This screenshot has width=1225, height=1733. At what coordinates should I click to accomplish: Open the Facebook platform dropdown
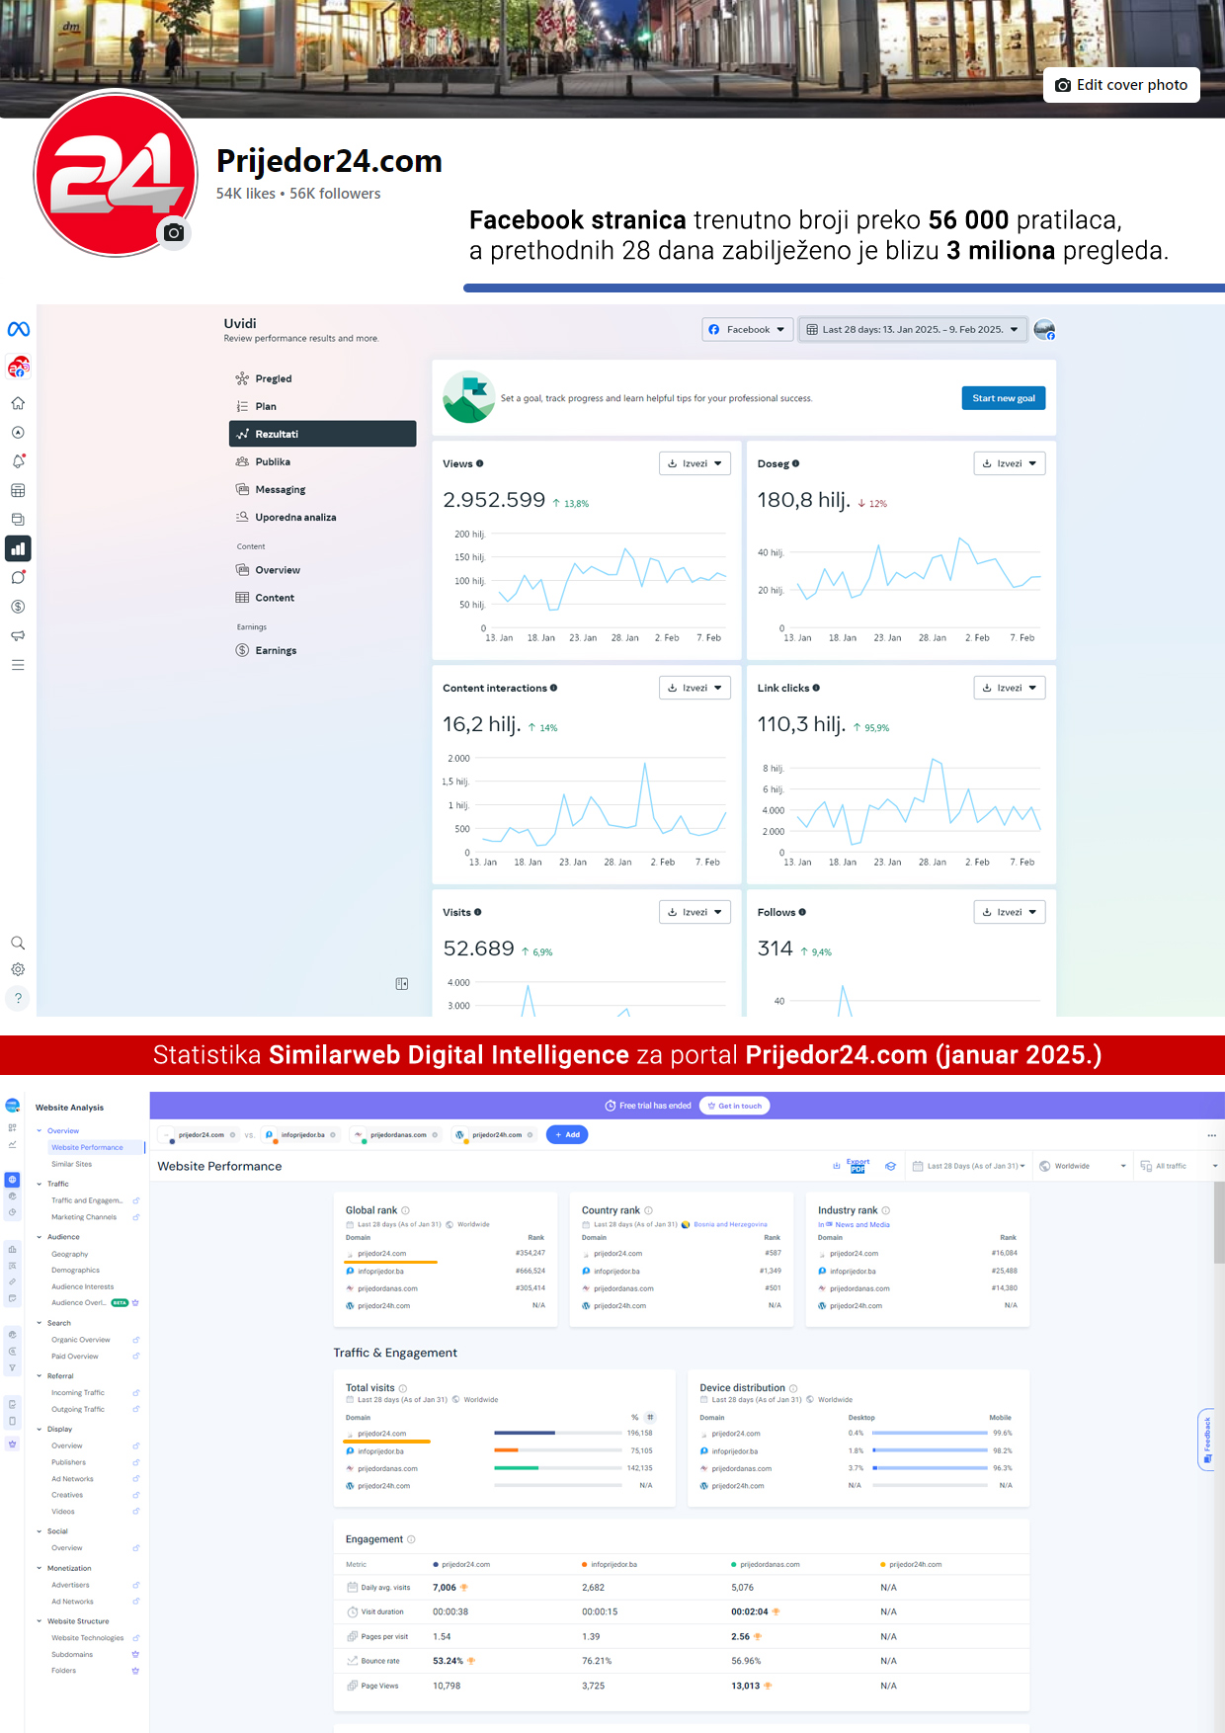click(x=747, y=330)
